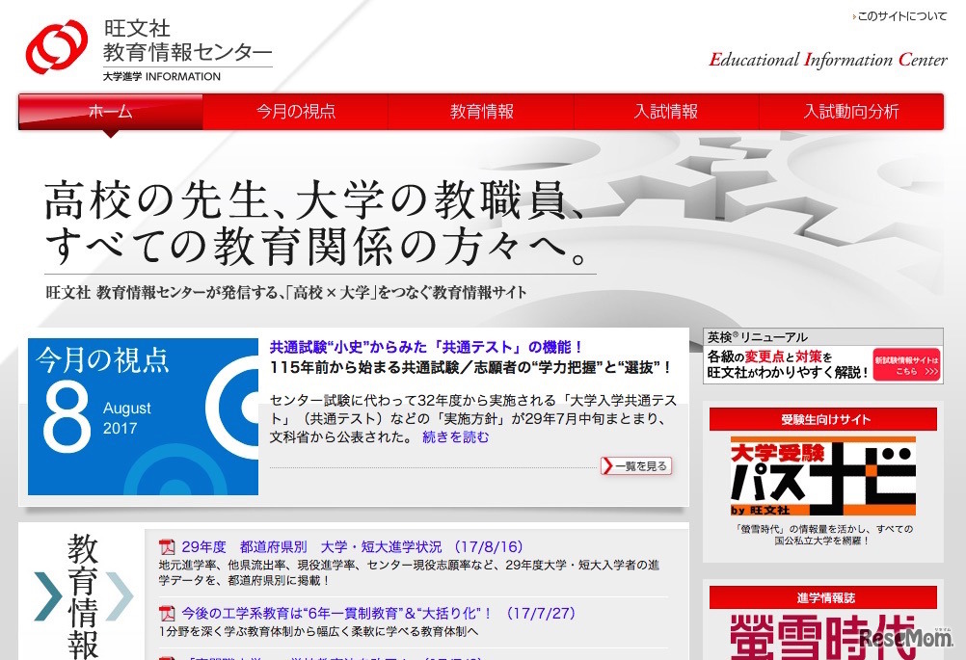Open the 螢雪時代 magazine banner
The image size is (966, 660).
(x=823, y=637)
